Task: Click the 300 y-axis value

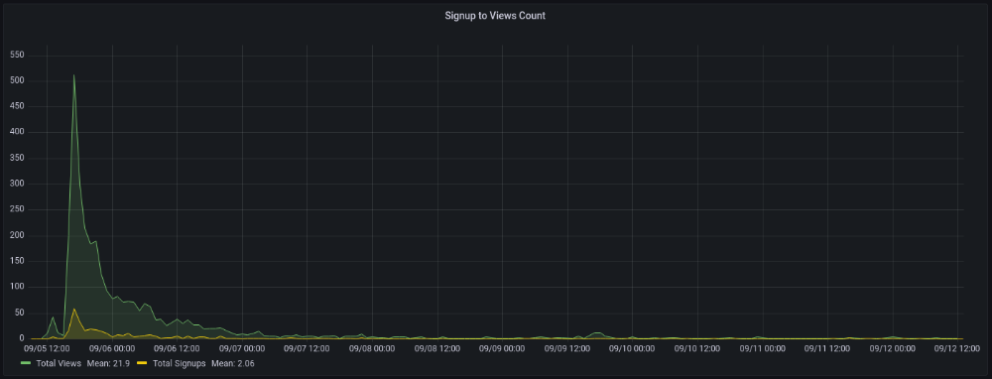Action: pyautogui.click(x=18, y=185)
